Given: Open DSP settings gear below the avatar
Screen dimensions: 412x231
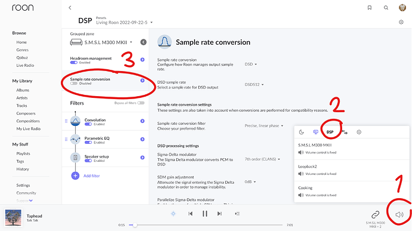Looking at the screenshot, I should click(401, 22).
